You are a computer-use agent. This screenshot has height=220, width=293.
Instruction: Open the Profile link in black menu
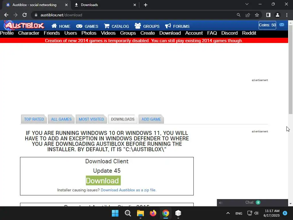click(x=7, y=33)
